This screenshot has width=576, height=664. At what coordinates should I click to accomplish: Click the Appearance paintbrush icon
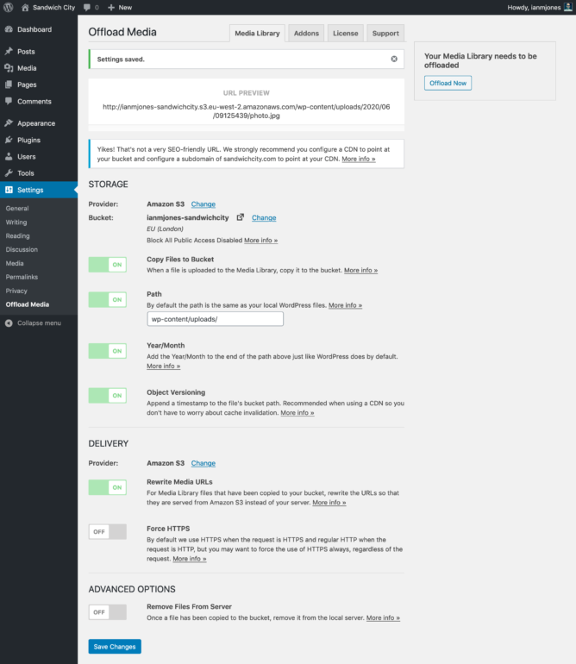tap(9, 123)
